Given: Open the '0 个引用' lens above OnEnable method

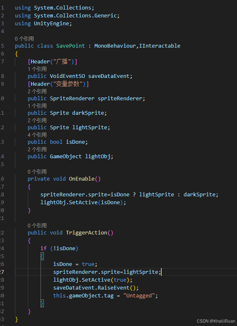Looking at the screenshot, I should pos(37,172).
